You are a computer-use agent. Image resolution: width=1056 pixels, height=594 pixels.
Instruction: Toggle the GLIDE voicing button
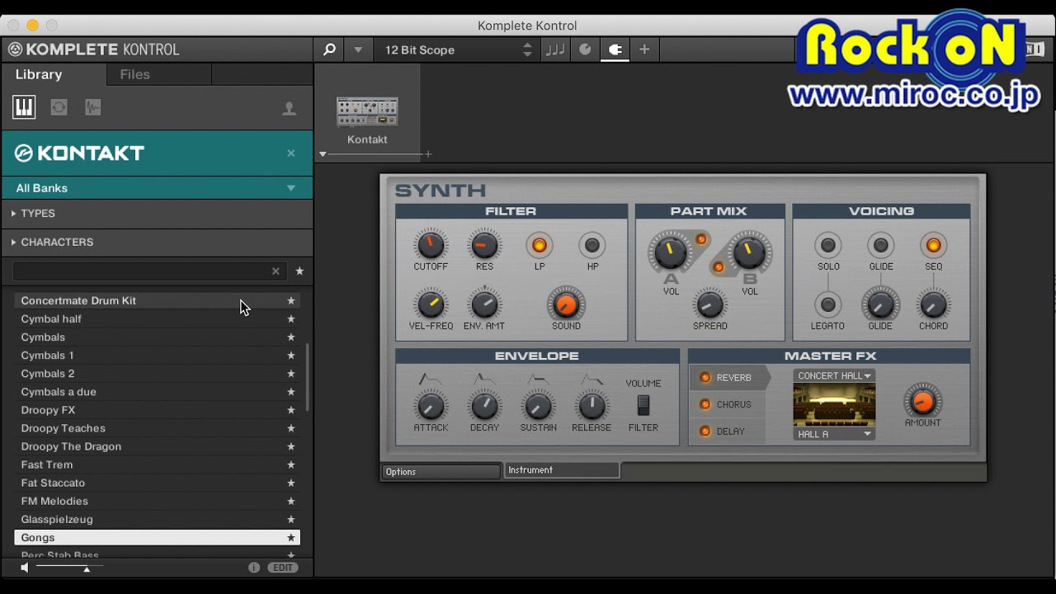[x=881, y=245]
